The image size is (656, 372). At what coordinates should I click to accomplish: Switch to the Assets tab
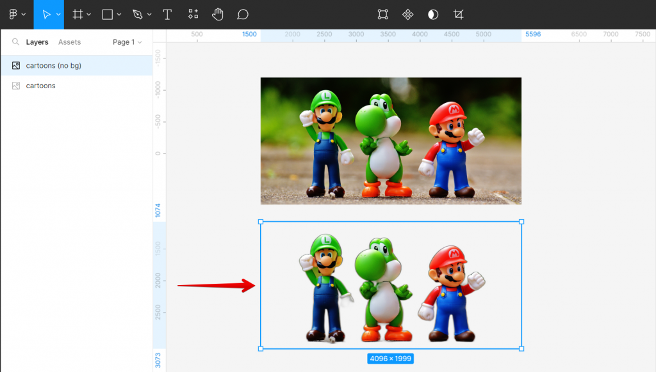click(x=69, y=42)
